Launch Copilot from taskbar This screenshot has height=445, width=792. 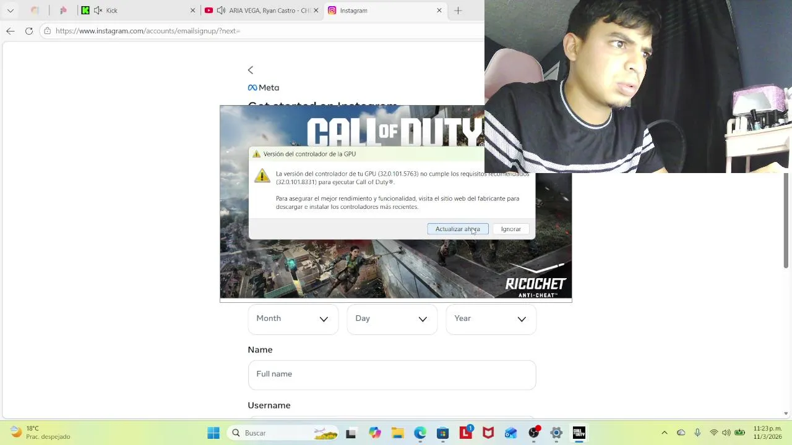click(x=375, y=433)
